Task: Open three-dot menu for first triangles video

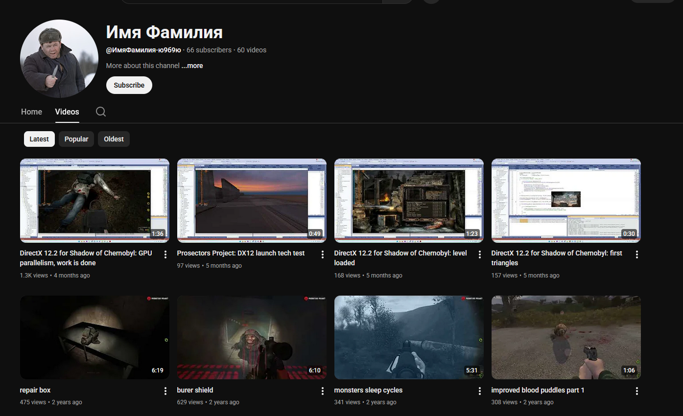Action: 637,254
